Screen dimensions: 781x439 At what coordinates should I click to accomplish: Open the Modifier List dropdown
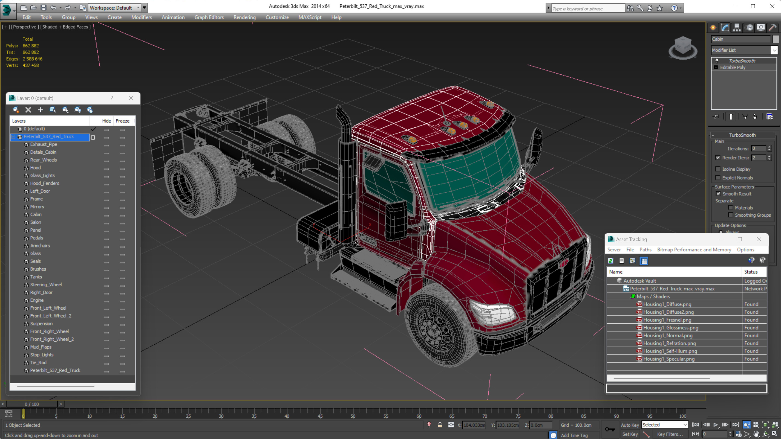point(774,50)
